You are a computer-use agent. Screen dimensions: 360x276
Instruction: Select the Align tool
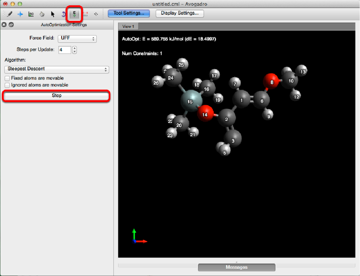click(x=96, y=14)
